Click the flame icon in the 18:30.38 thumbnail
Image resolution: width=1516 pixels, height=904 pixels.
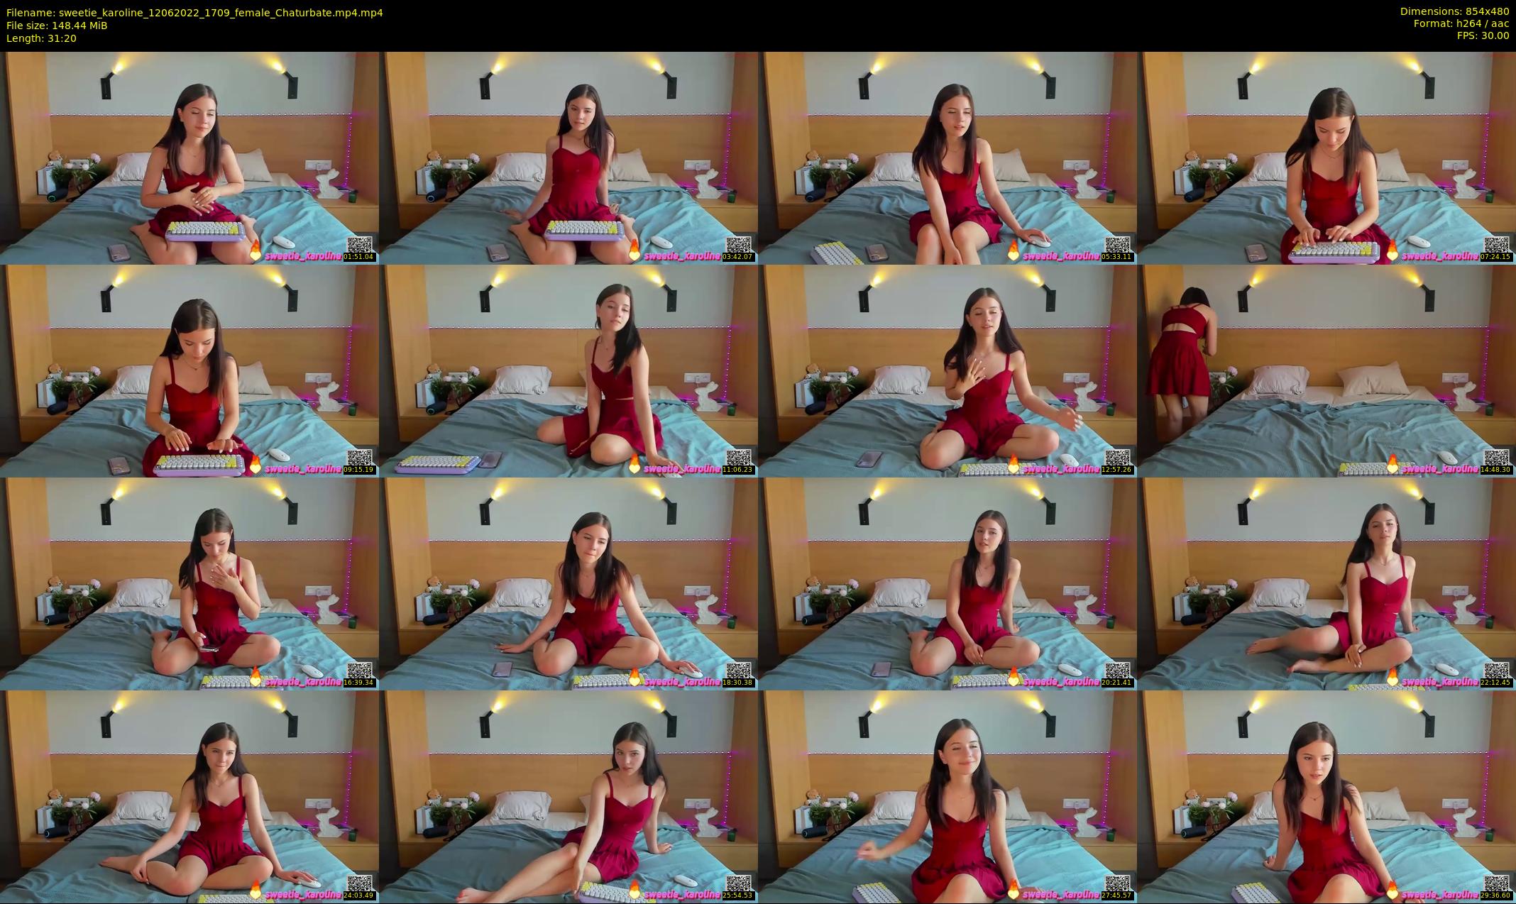[x=635, y=676]
